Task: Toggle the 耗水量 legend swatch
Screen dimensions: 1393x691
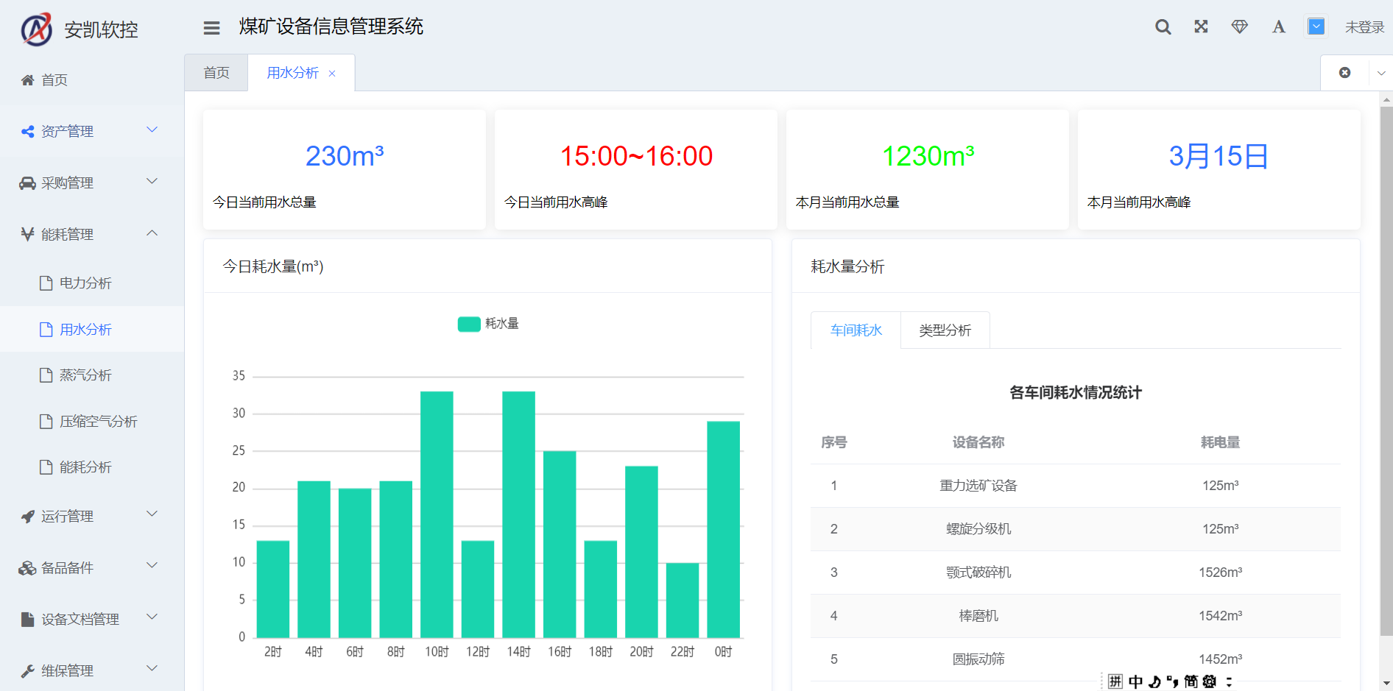Action: click(469, 324)
